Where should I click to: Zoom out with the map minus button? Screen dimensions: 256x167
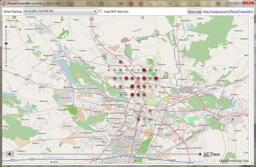coord(6,66)
